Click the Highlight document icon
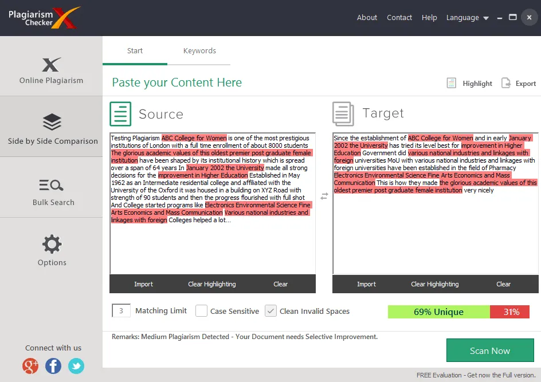 pos(451,83)
